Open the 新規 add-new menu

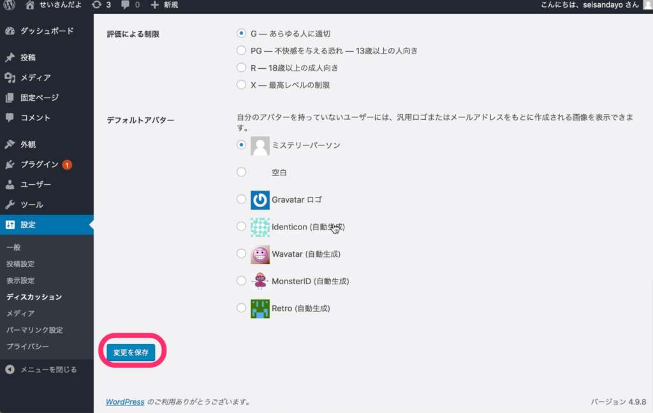pyautogui.click(x=165, y=5)
